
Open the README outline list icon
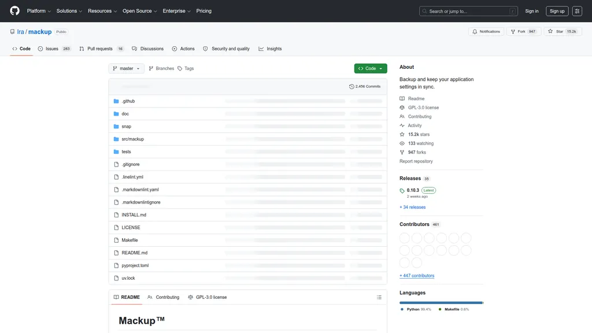coord(379,298)
